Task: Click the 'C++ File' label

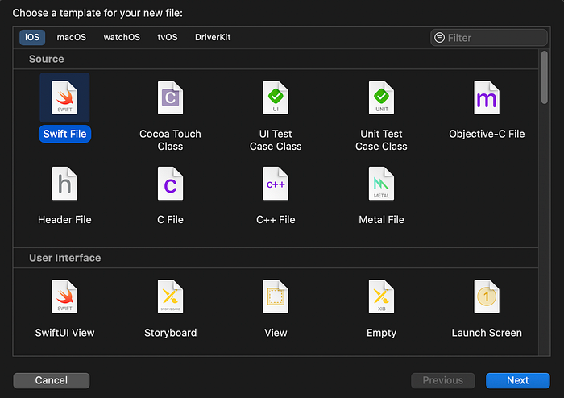Action: [x=276, y=220]
